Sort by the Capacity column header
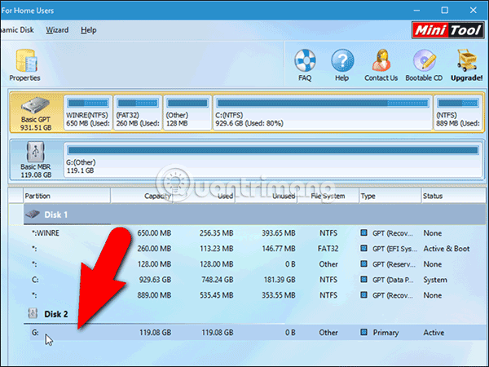This screenshot has width=489, height=367. pyautogui.click(x=142, y=196)
